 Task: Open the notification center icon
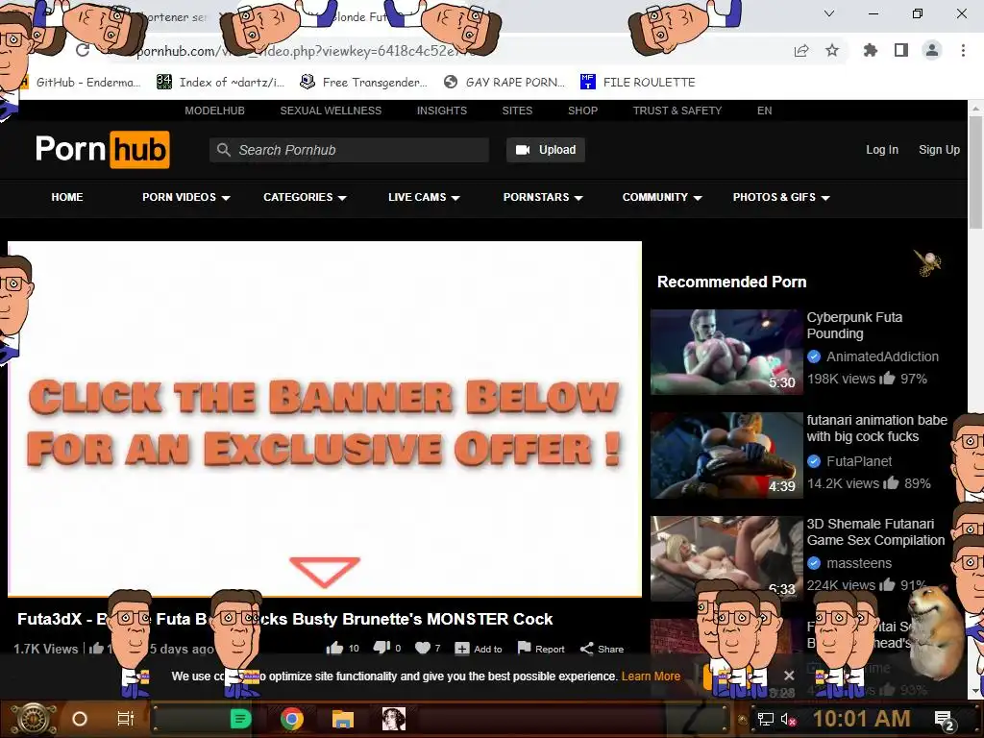pyautogui.click(x=944, y=721)
